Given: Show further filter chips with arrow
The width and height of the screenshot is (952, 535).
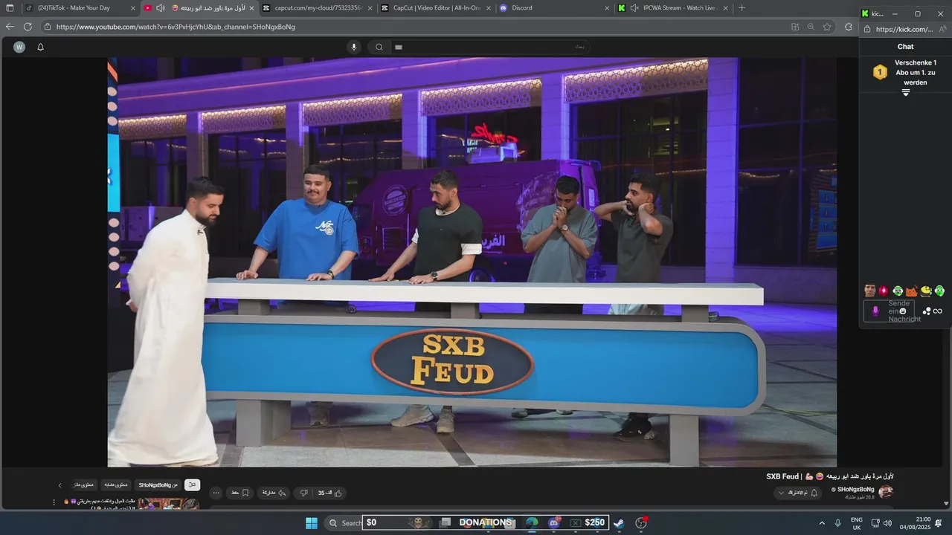Looking at the screenshot, I should click(60, 485).
